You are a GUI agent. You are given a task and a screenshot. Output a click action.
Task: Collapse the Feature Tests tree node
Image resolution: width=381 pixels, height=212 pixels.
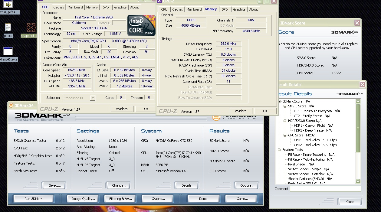click(279, 150)
